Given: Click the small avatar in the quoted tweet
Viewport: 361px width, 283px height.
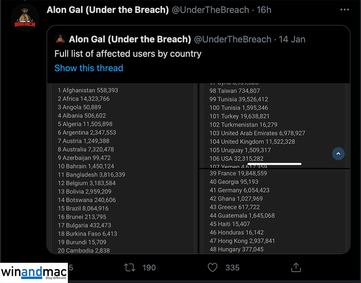Looking at the screenshot, I should [x=60, y=39].
